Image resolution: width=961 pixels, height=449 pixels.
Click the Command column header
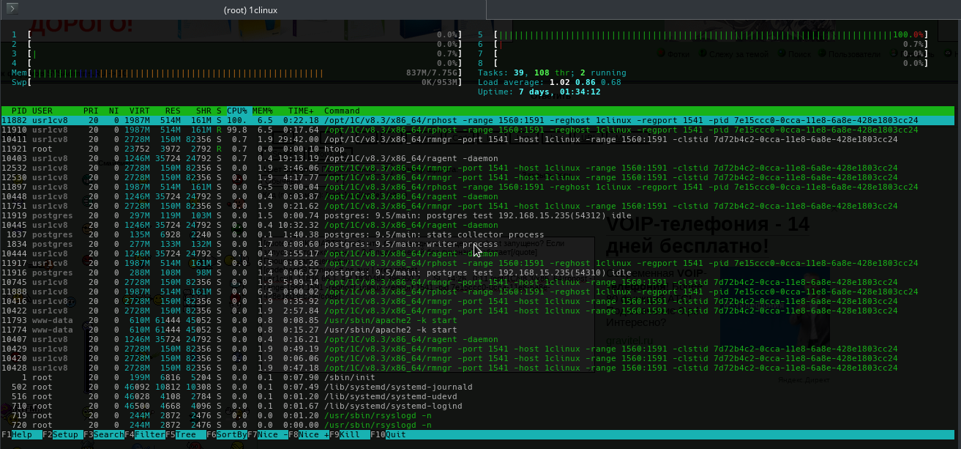click(x=342, y=111)
